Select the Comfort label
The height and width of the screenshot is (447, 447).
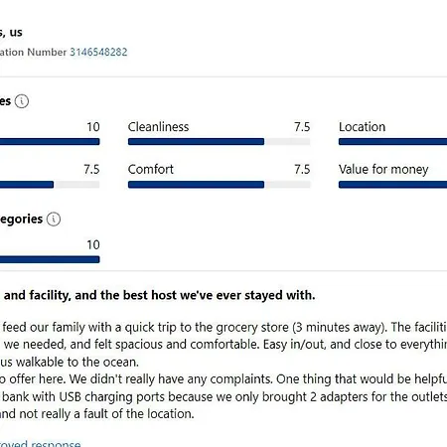151,169
